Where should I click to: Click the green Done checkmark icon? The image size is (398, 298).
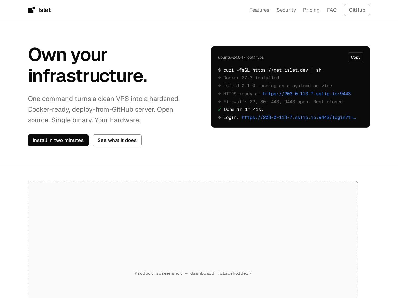[x=220, y=109]
